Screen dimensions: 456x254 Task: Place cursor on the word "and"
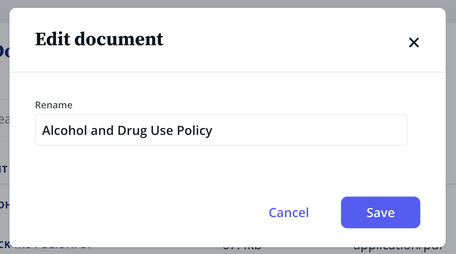102,130
